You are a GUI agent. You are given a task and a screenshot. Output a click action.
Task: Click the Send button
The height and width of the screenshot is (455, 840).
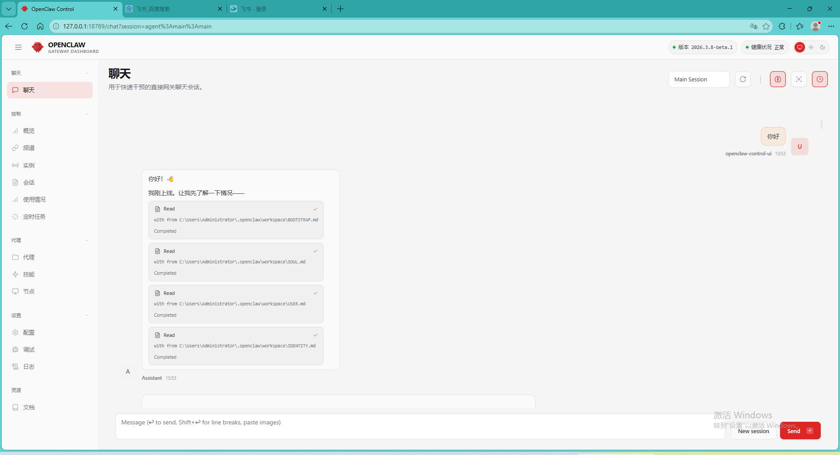(800, 431)
